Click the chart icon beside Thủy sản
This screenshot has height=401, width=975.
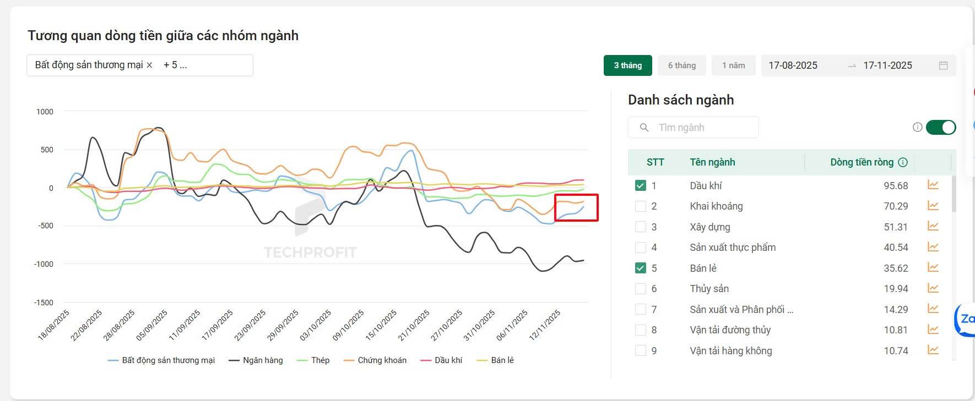click(x=933, y=288)
